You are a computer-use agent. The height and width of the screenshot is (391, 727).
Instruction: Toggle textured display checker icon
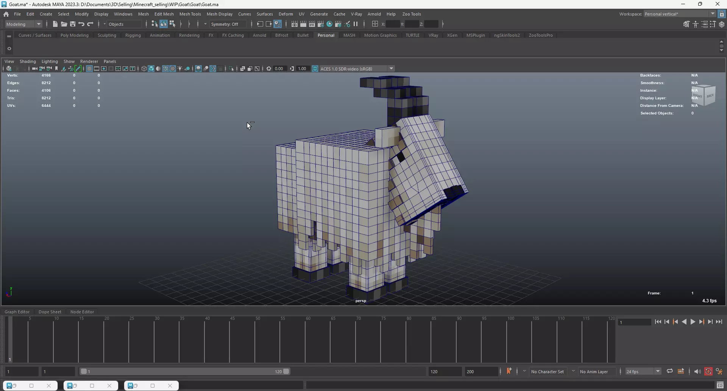pyautogui.click(x=173, y=69)
